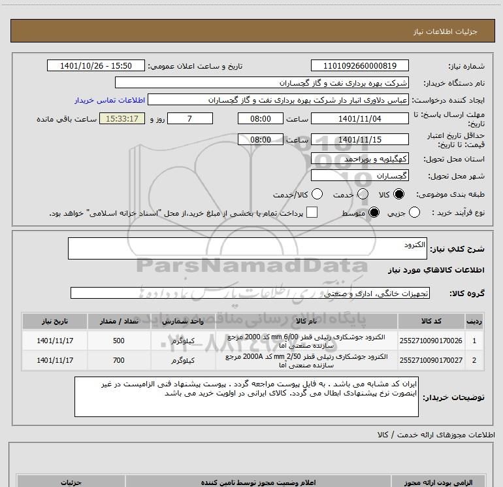Click need date 1401/11/17 in row 1

55,341
